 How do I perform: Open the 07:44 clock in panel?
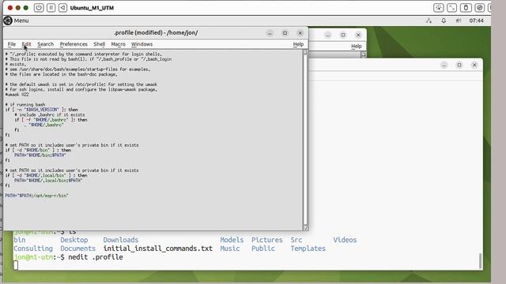pyautogui.click(x=476, y=21)
